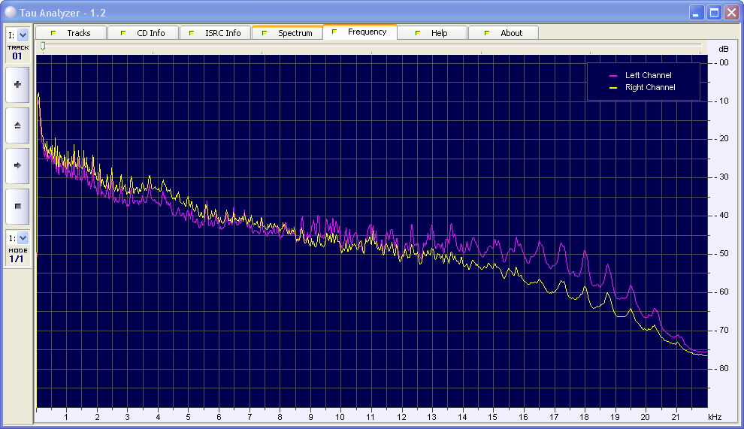This screenshot has height=429, width=744.
Task: Click the Right Channel legend label
Action: click(x=650, y=88)
